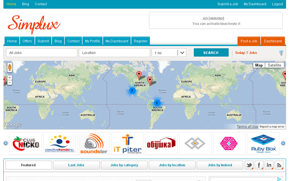Click Home in the top bar
The width and height of the screenshot is (290, 181).
coord(11,4)
